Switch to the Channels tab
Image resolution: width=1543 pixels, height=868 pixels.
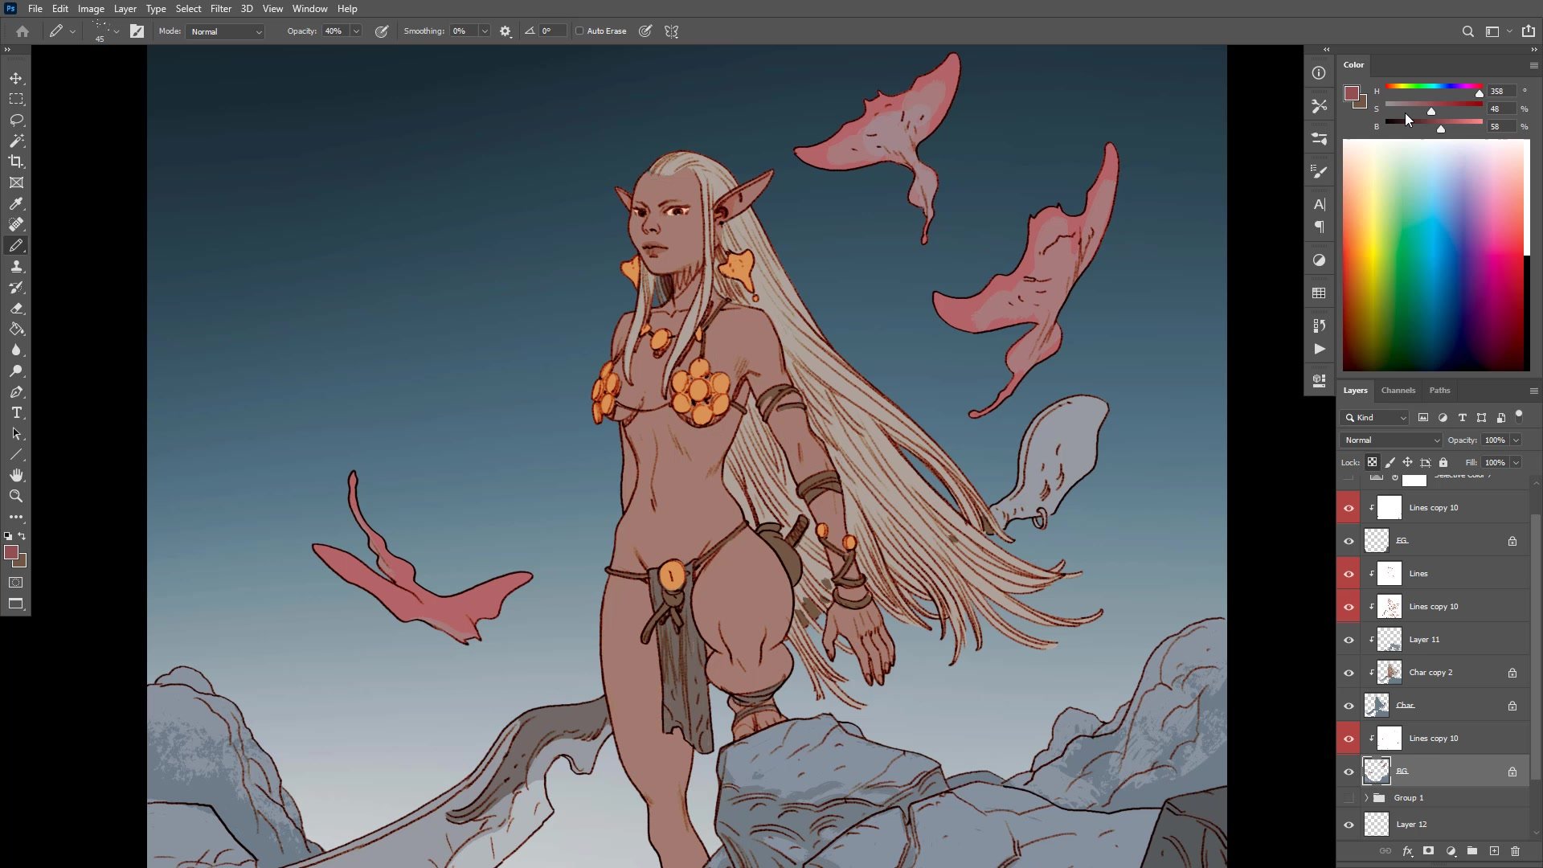coord(1398,391)
